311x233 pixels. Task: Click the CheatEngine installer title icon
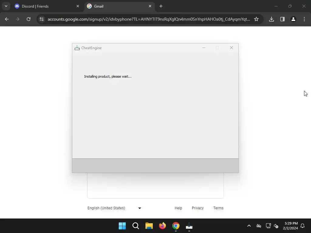click(x=77, y=48)
